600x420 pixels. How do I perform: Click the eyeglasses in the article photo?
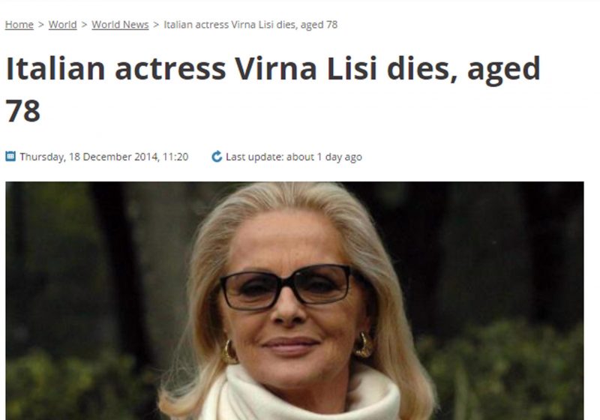point(288,287)
